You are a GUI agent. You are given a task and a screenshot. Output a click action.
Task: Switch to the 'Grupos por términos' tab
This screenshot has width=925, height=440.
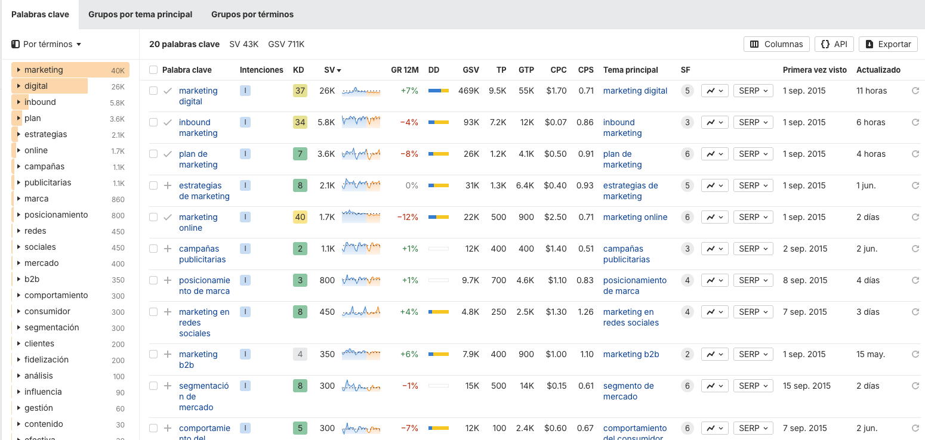[x=251, y=13]
